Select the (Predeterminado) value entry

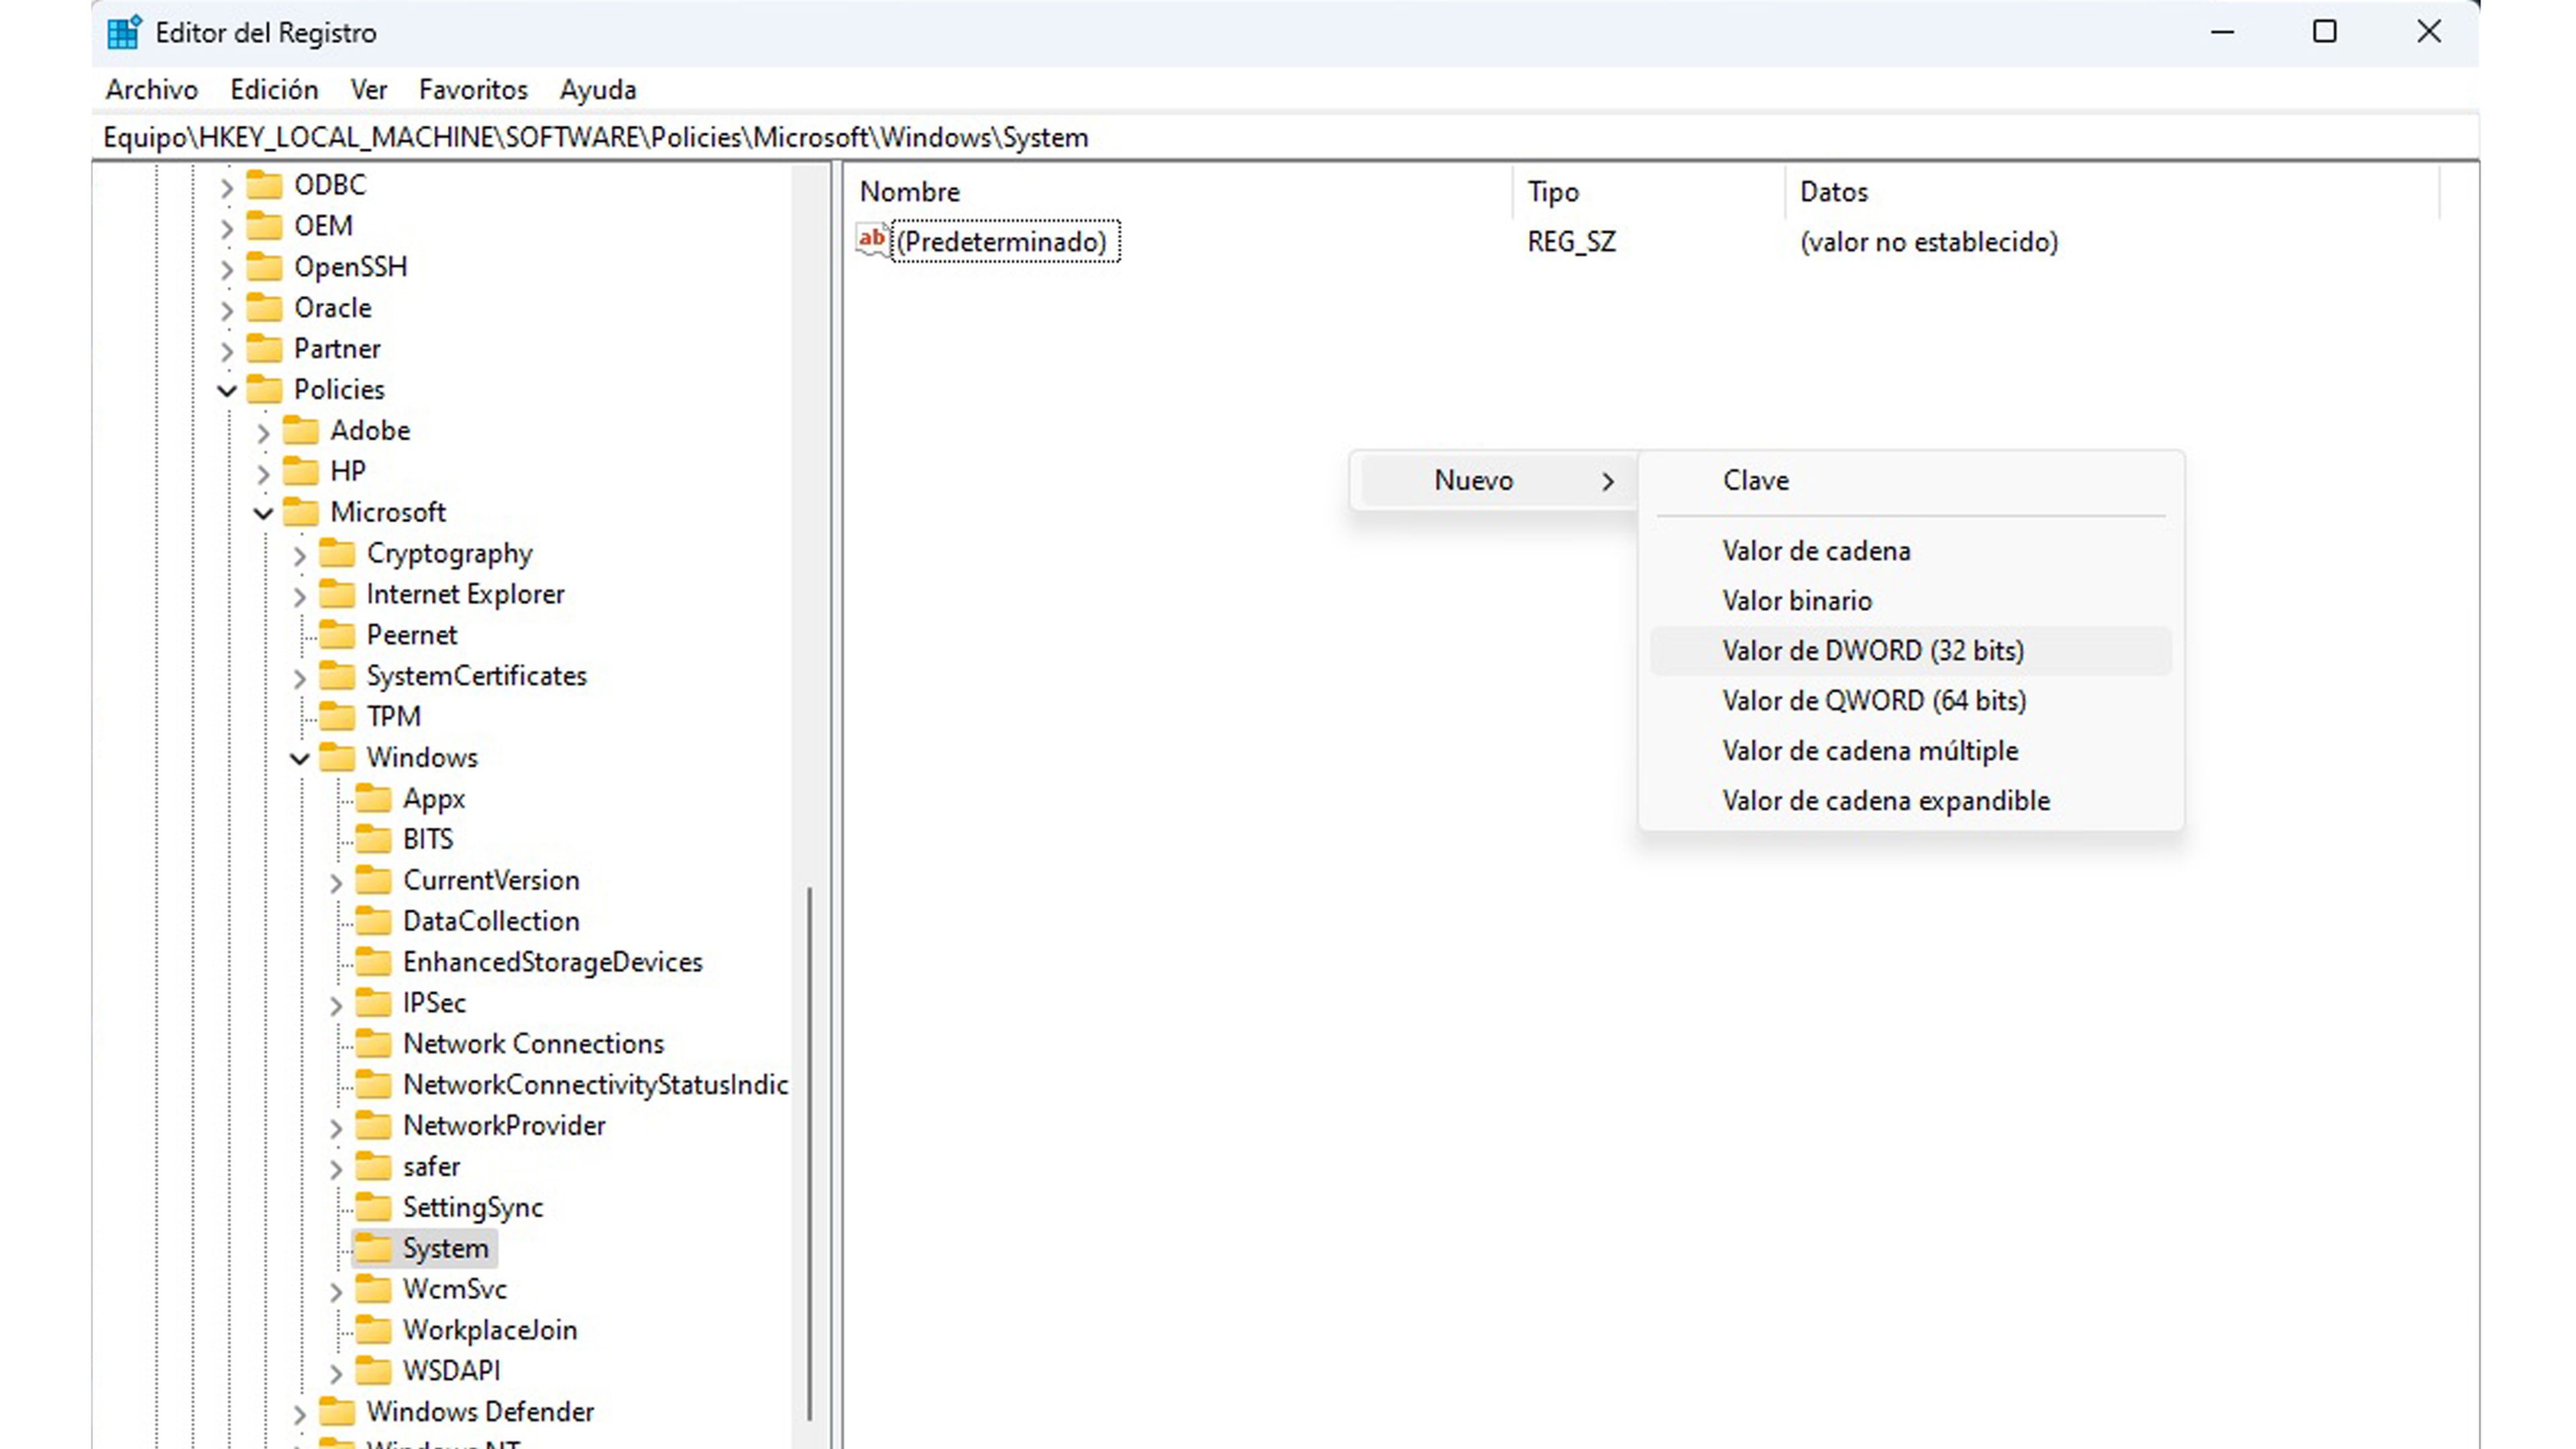1004,242
